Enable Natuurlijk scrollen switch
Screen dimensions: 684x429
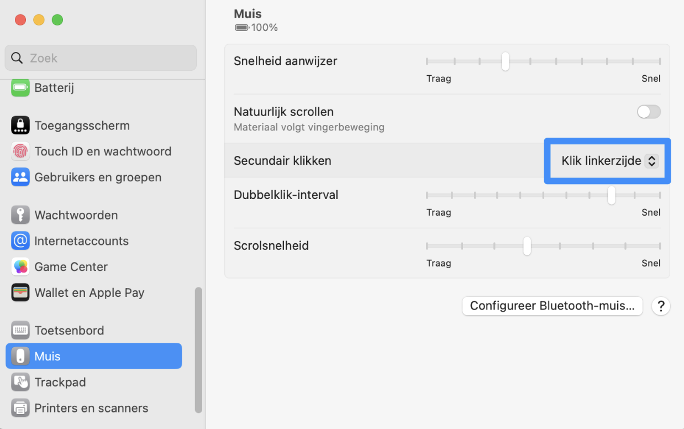pyautogui.click(x=649, y=112)
